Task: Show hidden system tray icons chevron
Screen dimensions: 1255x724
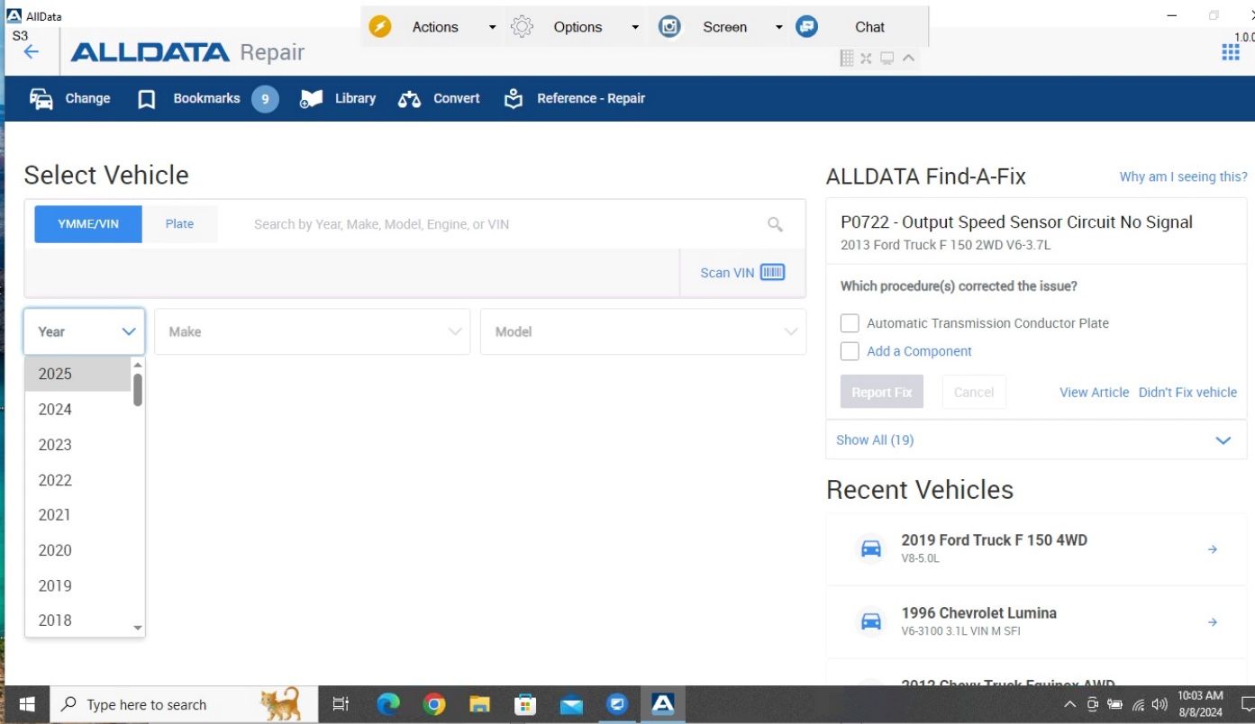Action: (x=1069, y=705)
